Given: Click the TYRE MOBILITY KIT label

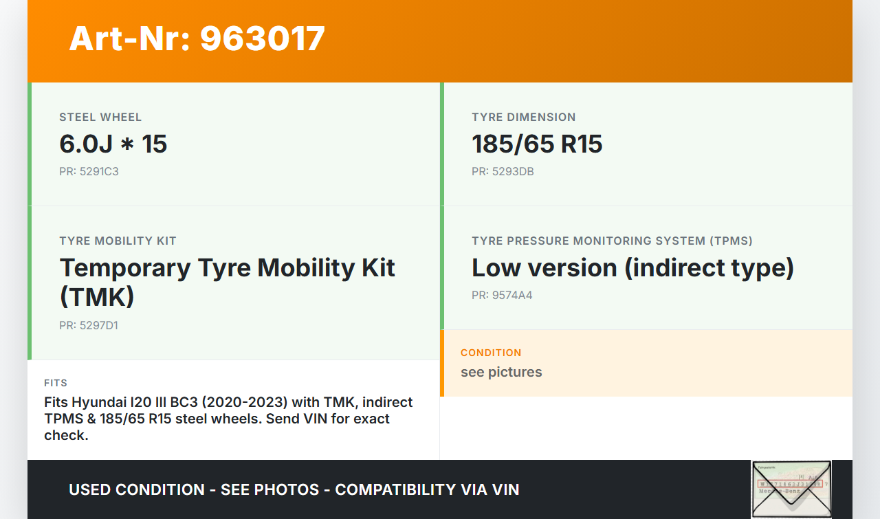Looking at the screenshot, I should point(118,241).
